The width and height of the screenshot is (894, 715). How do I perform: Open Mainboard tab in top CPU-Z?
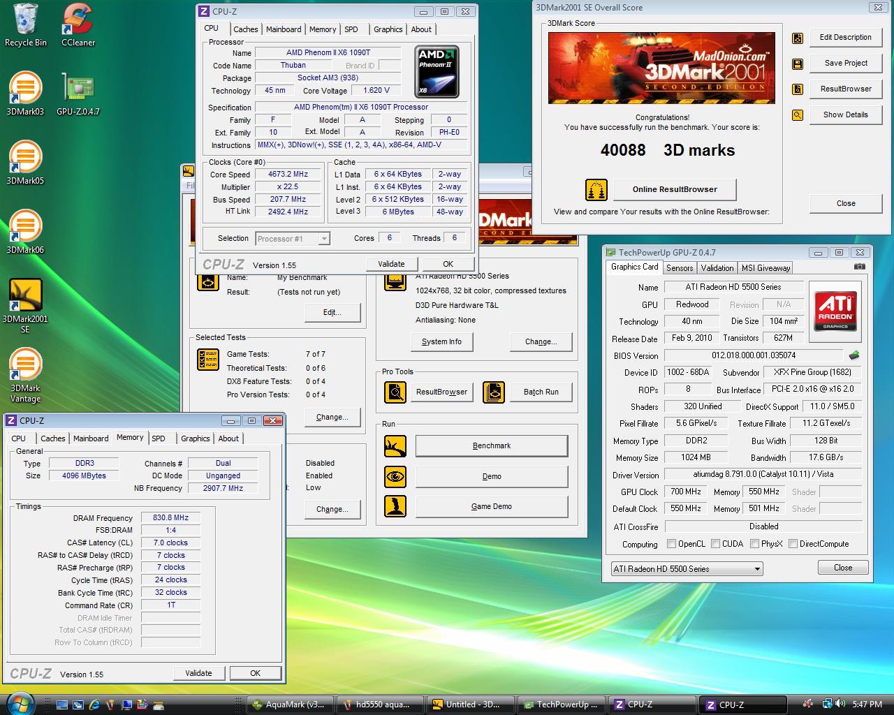tap(284, 29)
